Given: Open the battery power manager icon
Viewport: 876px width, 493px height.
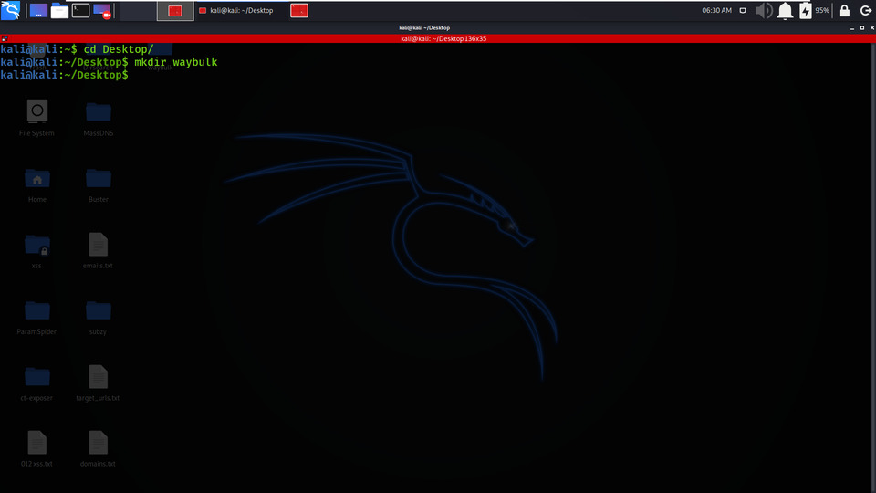Looking at the screenshot, I should pyautogui.click(x=805, y=11).
